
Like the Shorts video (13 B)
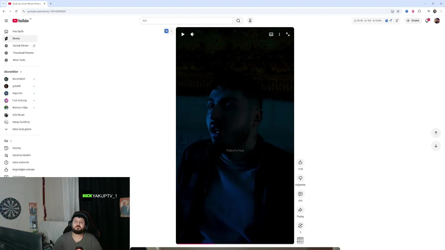300,162
